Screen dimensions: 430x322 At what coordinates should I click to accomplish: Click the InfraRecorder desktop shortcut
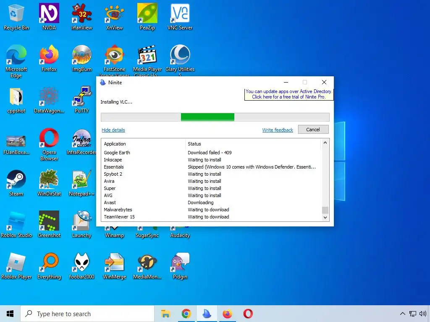(82, 142)
